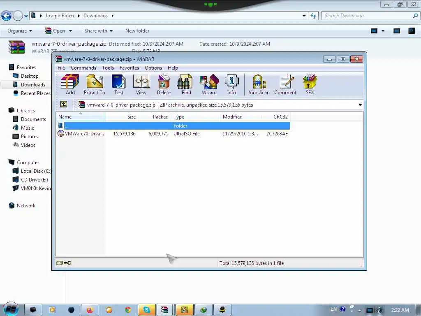Launch the WinRAR Wizard
421x316 pixels.
click(209, 84)
